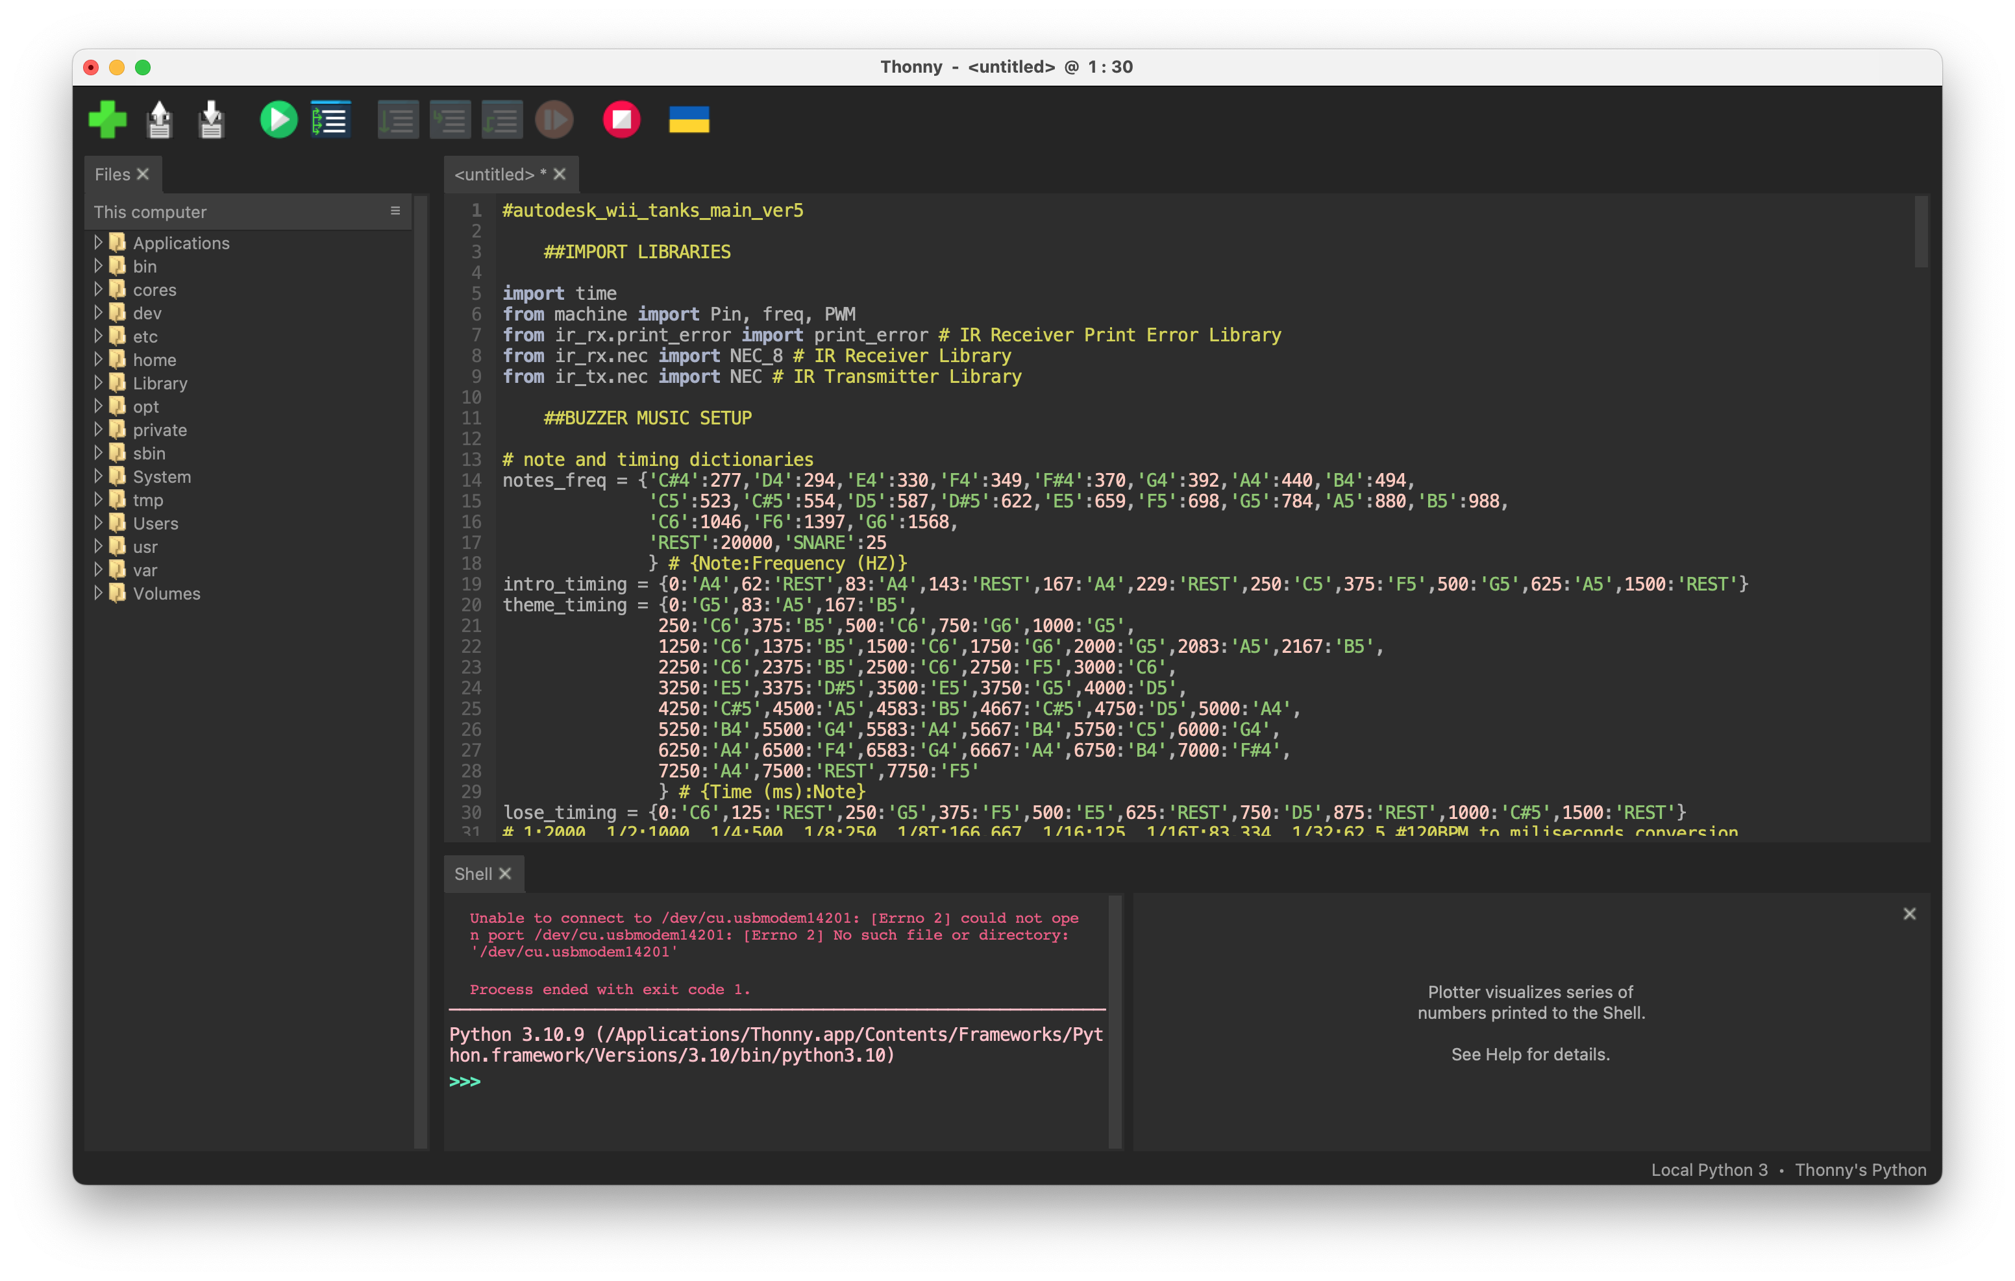
Task: Click the editor vertical scrollbar
Action: pyautogui.click(x=1920, y=232)
